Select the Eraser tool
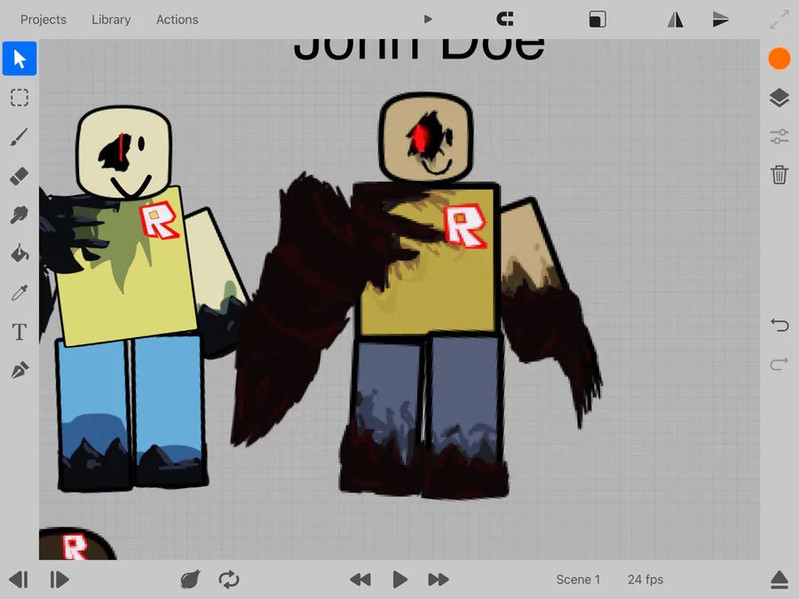Image resolution: width=799 pixels, height=599 pixels. 20,177
